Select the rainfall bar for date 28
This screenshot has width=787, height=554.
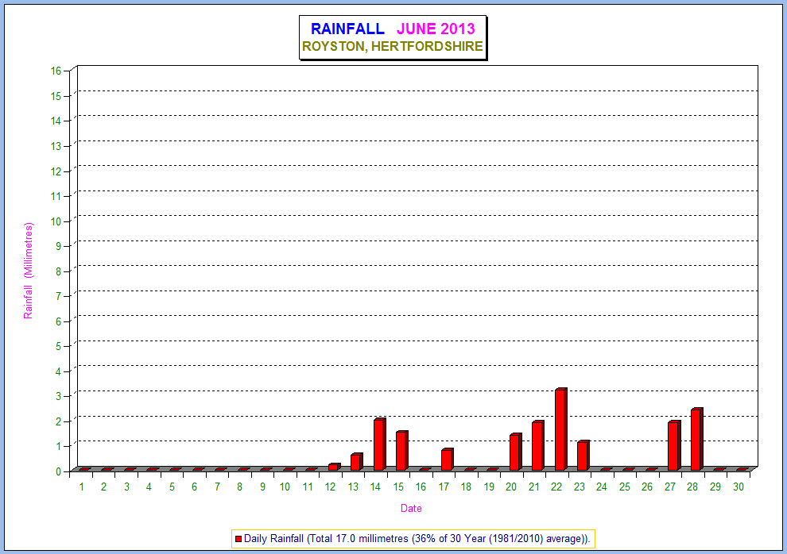click(696, 439)
